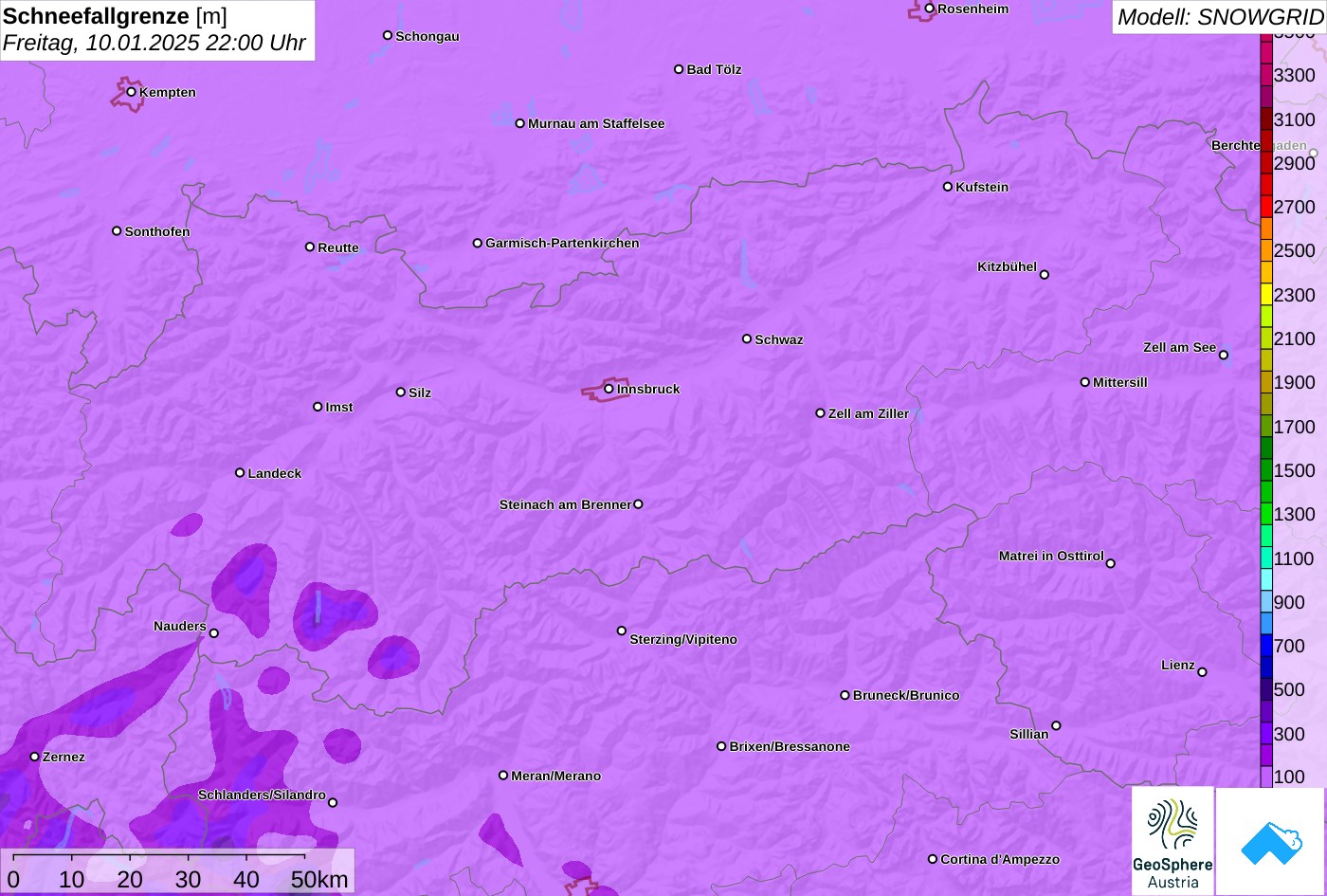Click the Zernez town label

[64, 757]
